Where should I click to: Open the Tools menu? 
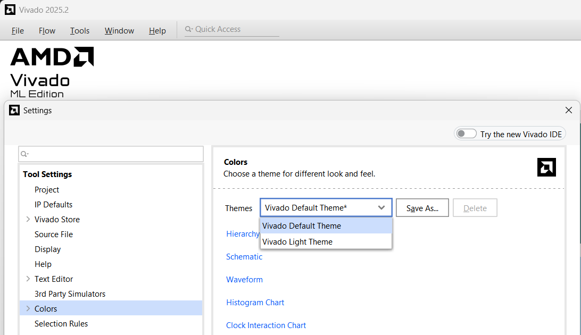pyautogui.click(x=80, y=31)
